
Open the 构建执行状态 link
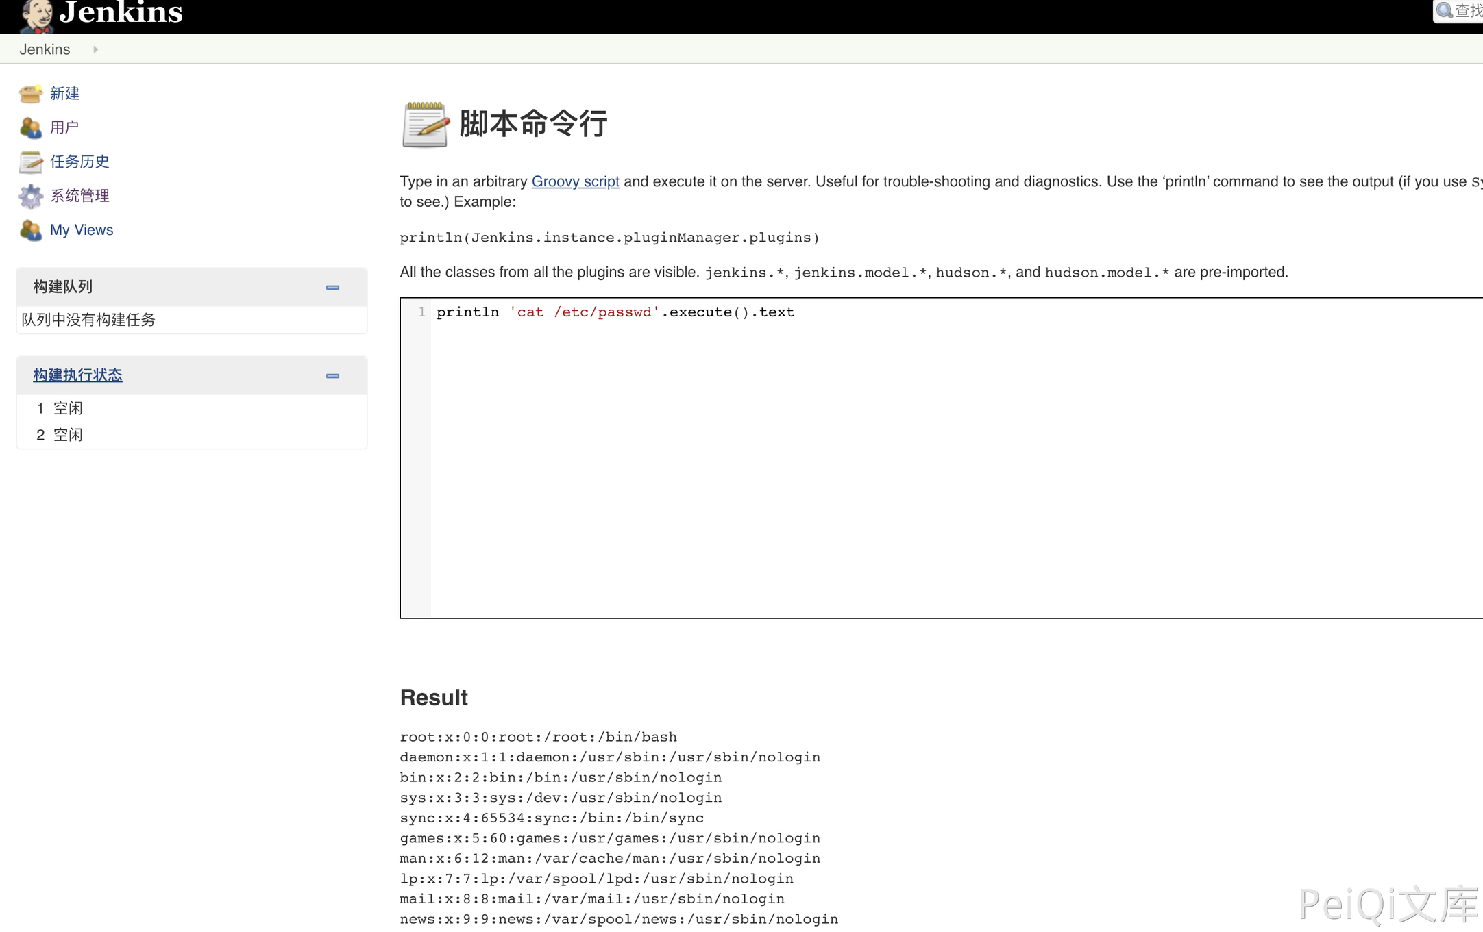tap(77, 375)
